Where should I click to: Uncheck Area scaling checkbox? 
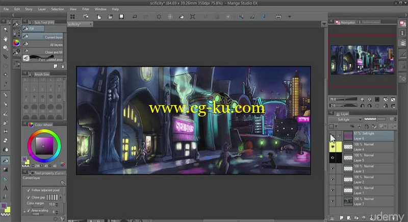[x=29, y=210]
